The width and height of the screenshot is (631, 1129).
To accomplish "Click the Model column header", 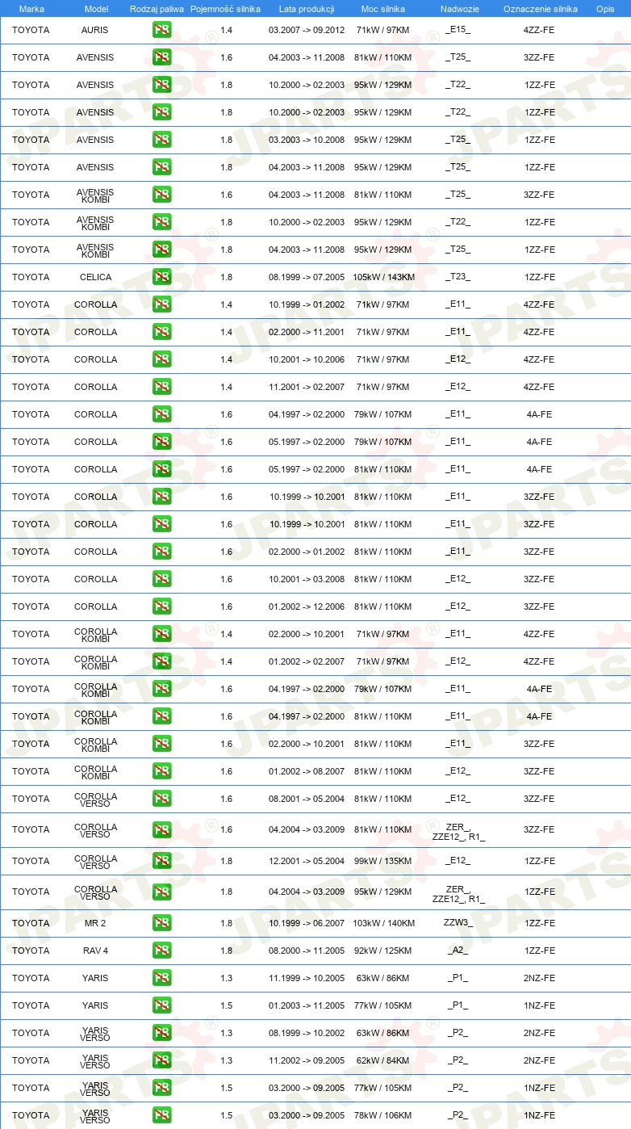I will point(96,9).
